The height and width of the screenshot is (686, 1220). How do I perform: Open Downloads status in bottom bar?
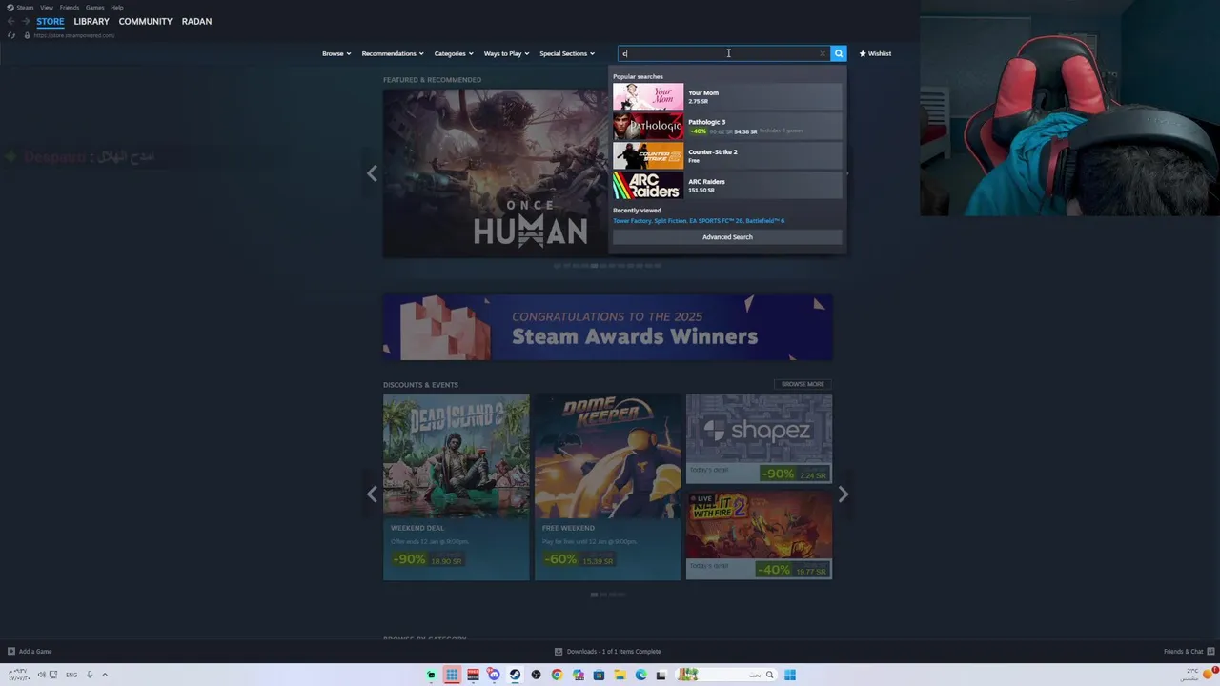pyautogui.click(x=608, y=652)
